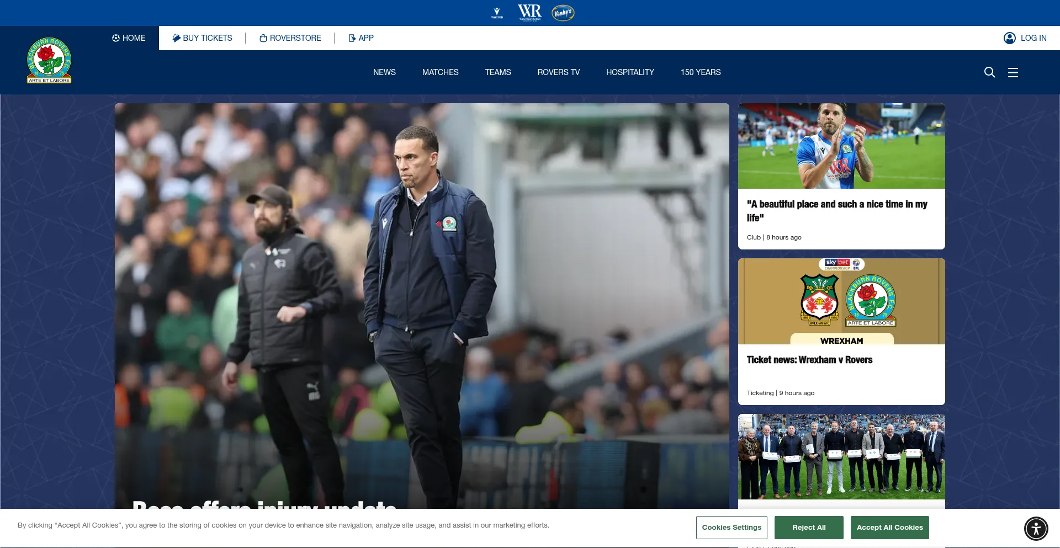Open the hamburger menu icon

tap(1013, 72)
